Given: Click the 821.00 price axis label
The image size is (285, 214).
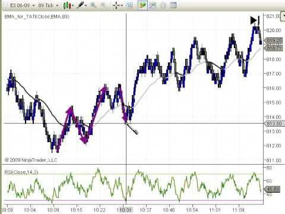Looking at the screenshot, I should (x=274, y=16).
